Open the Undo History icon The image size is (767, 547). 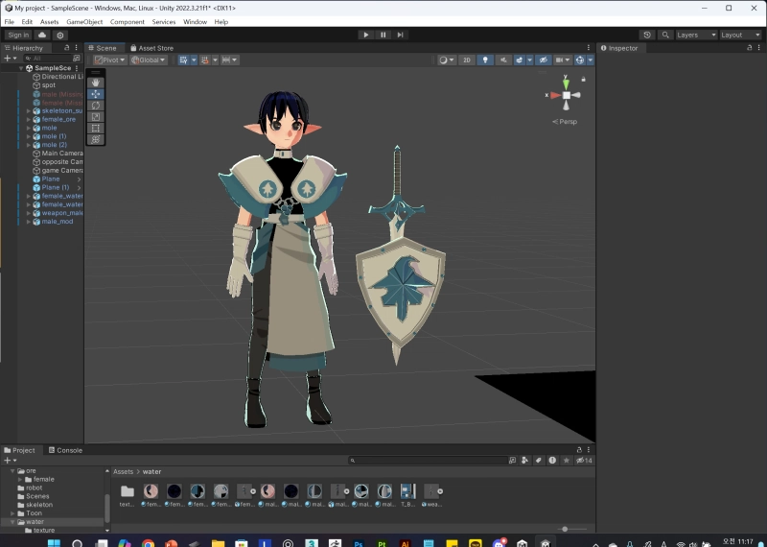click(x=647, y=35)
